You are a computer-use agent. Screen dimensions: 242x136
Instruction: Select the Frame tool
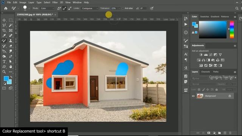tap(11, 30)
